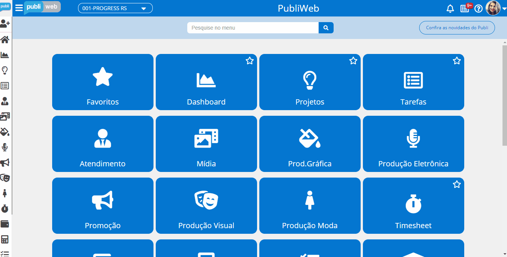Expand the arrow next to user avatar
The image size is (507, 257).
point(504,9)
